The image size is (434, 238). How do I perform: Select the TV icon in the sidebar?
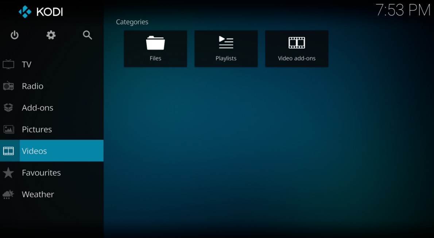coord(9,64)
